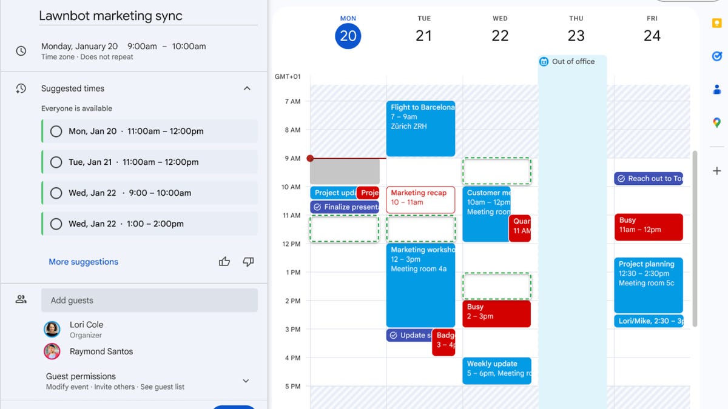The width and height of the screenshot is (728, 409).
Task: Click the event time clock icon
Action: click(x=20, y=50)
